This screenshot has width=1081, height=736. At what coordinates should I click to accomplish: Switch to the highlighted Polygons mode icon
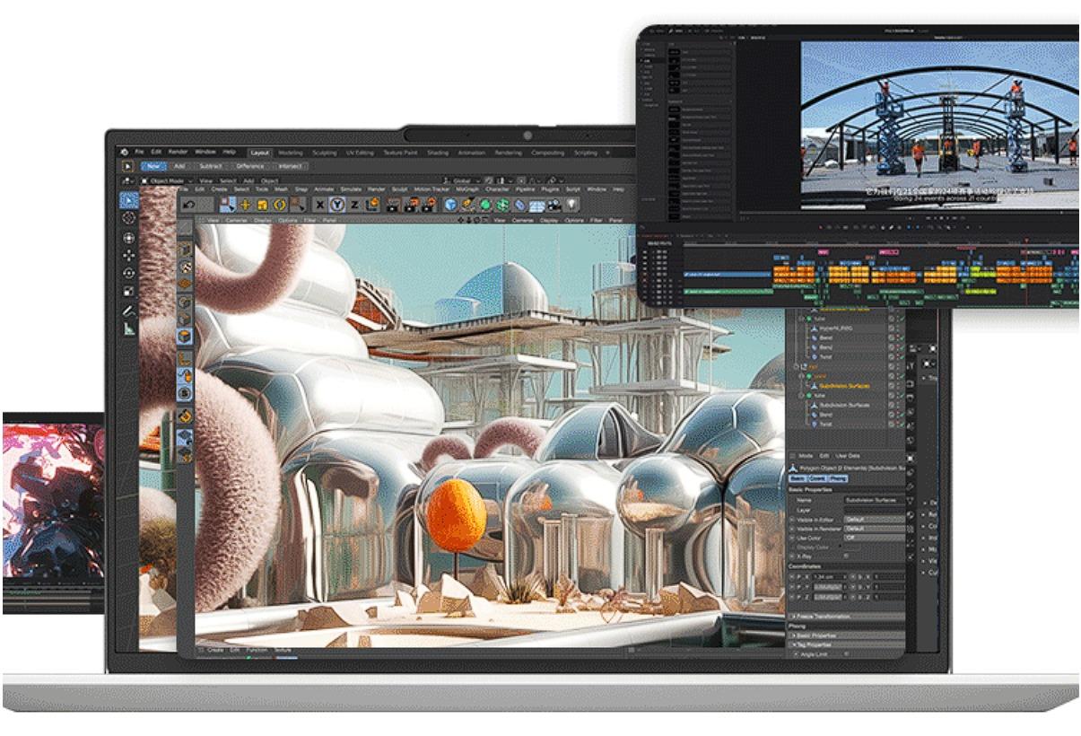184,337
